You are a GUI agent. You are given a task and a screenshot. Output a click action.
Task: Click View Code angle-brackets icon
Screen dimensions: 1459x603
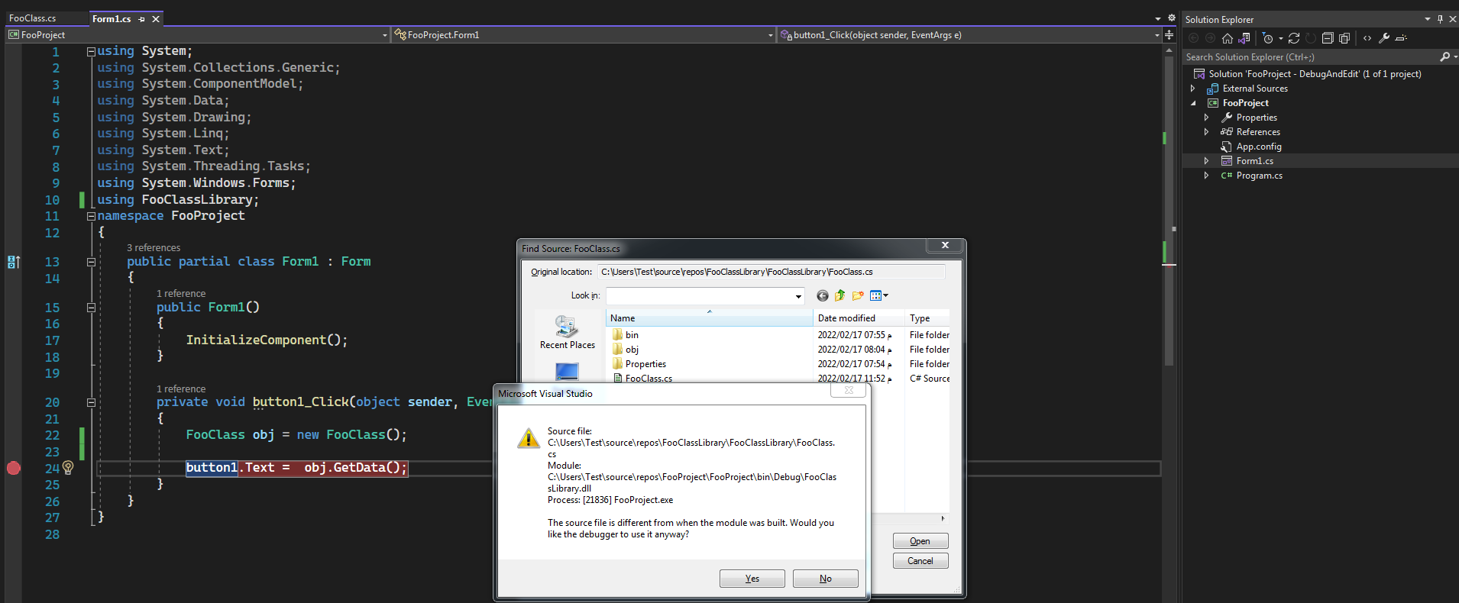[x=1367, y=38]
